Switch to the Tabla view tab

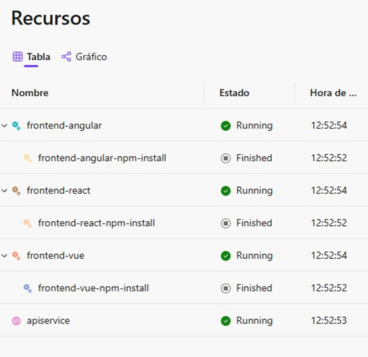point(31,57)
